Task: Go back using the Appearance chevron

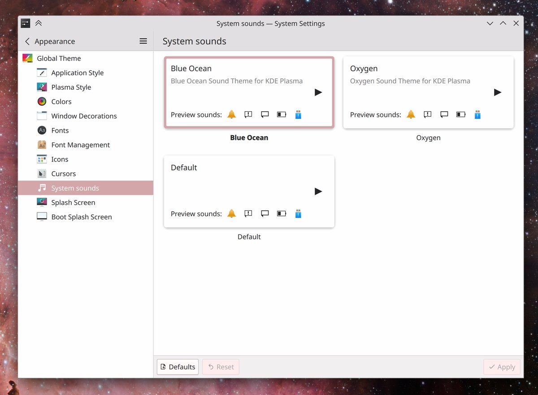Action: point(27,41)
